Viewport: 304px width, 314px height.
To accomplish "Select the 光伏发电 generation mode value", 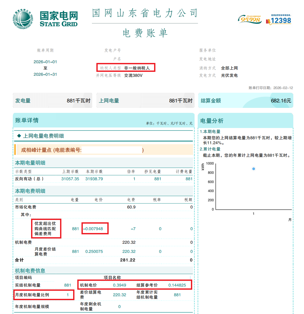I will (229, 75).
